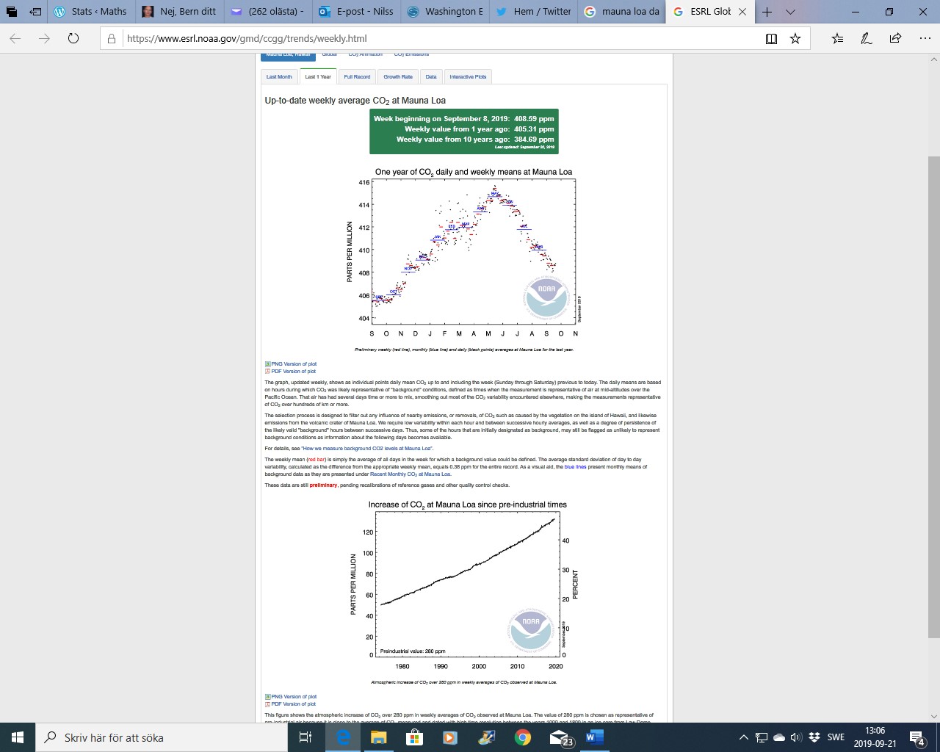The width and height of the screenshot is (940, 752).
Task: Launch Google Chrome from the taskbar
Action: click(x=523, y=737)
